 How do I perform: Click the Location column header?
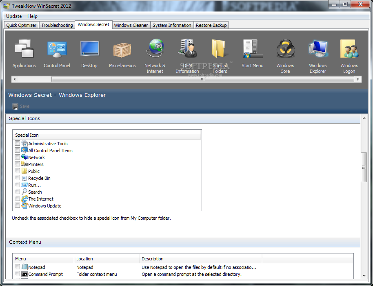click(107, 259)
